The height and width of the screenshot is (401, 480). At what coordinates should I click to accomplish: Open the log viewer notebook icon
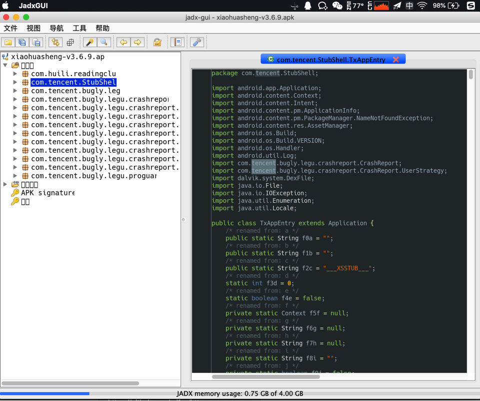pos(177,42)
